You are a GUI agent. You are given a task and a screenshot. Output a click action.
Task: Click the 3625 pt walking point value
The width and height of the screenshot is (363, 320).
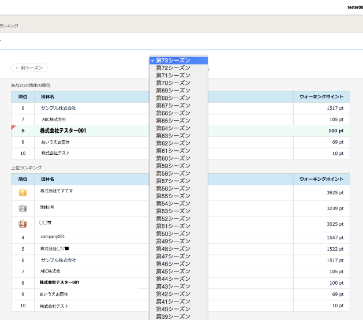(x=334, y=193)
